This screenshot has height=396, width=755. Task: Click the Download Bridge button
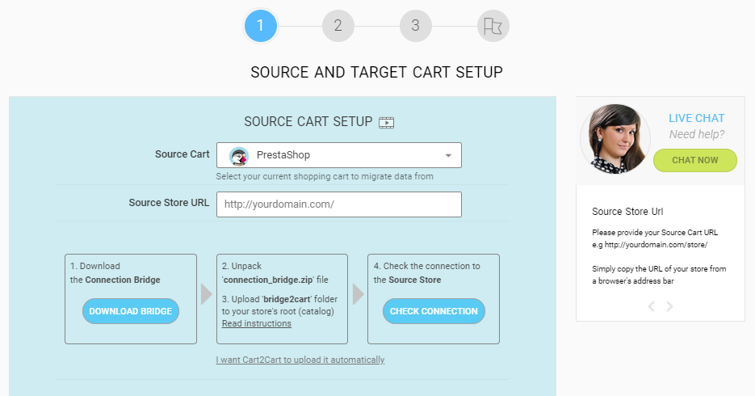click(x=131, y=311)
